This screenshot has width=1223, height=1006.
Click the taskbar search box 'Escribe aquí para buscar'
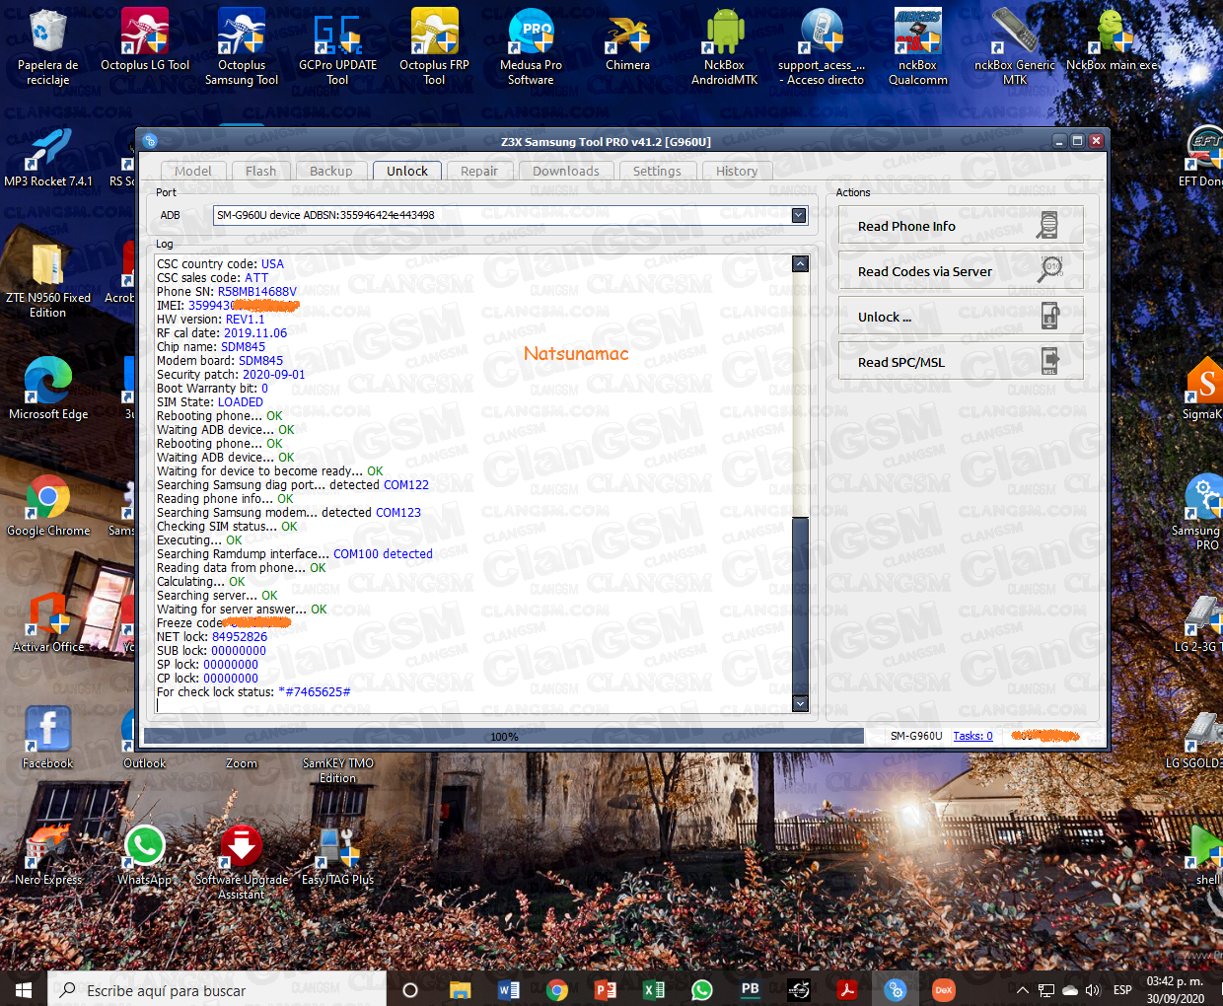[x=217, y=989]
